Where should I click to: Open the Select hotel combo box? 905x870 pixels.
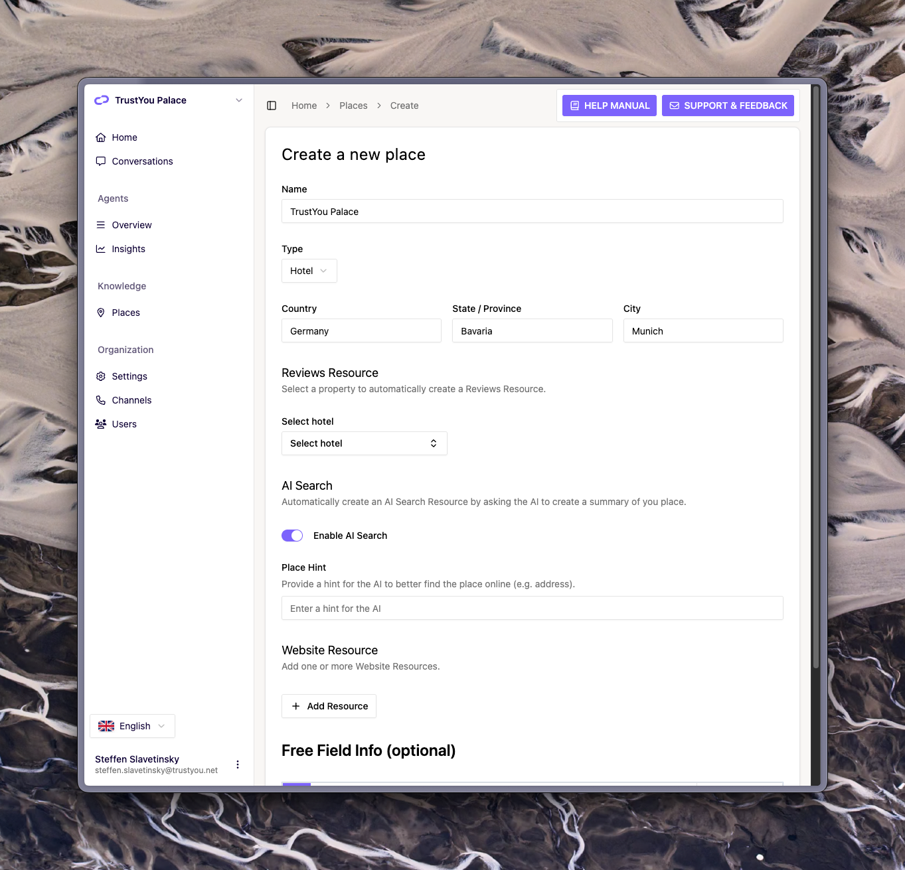click(x=365, y=443)
